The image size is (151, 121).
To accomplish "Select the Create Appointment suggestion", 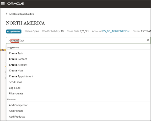I will pyautogui.click(x=21, y=76).
